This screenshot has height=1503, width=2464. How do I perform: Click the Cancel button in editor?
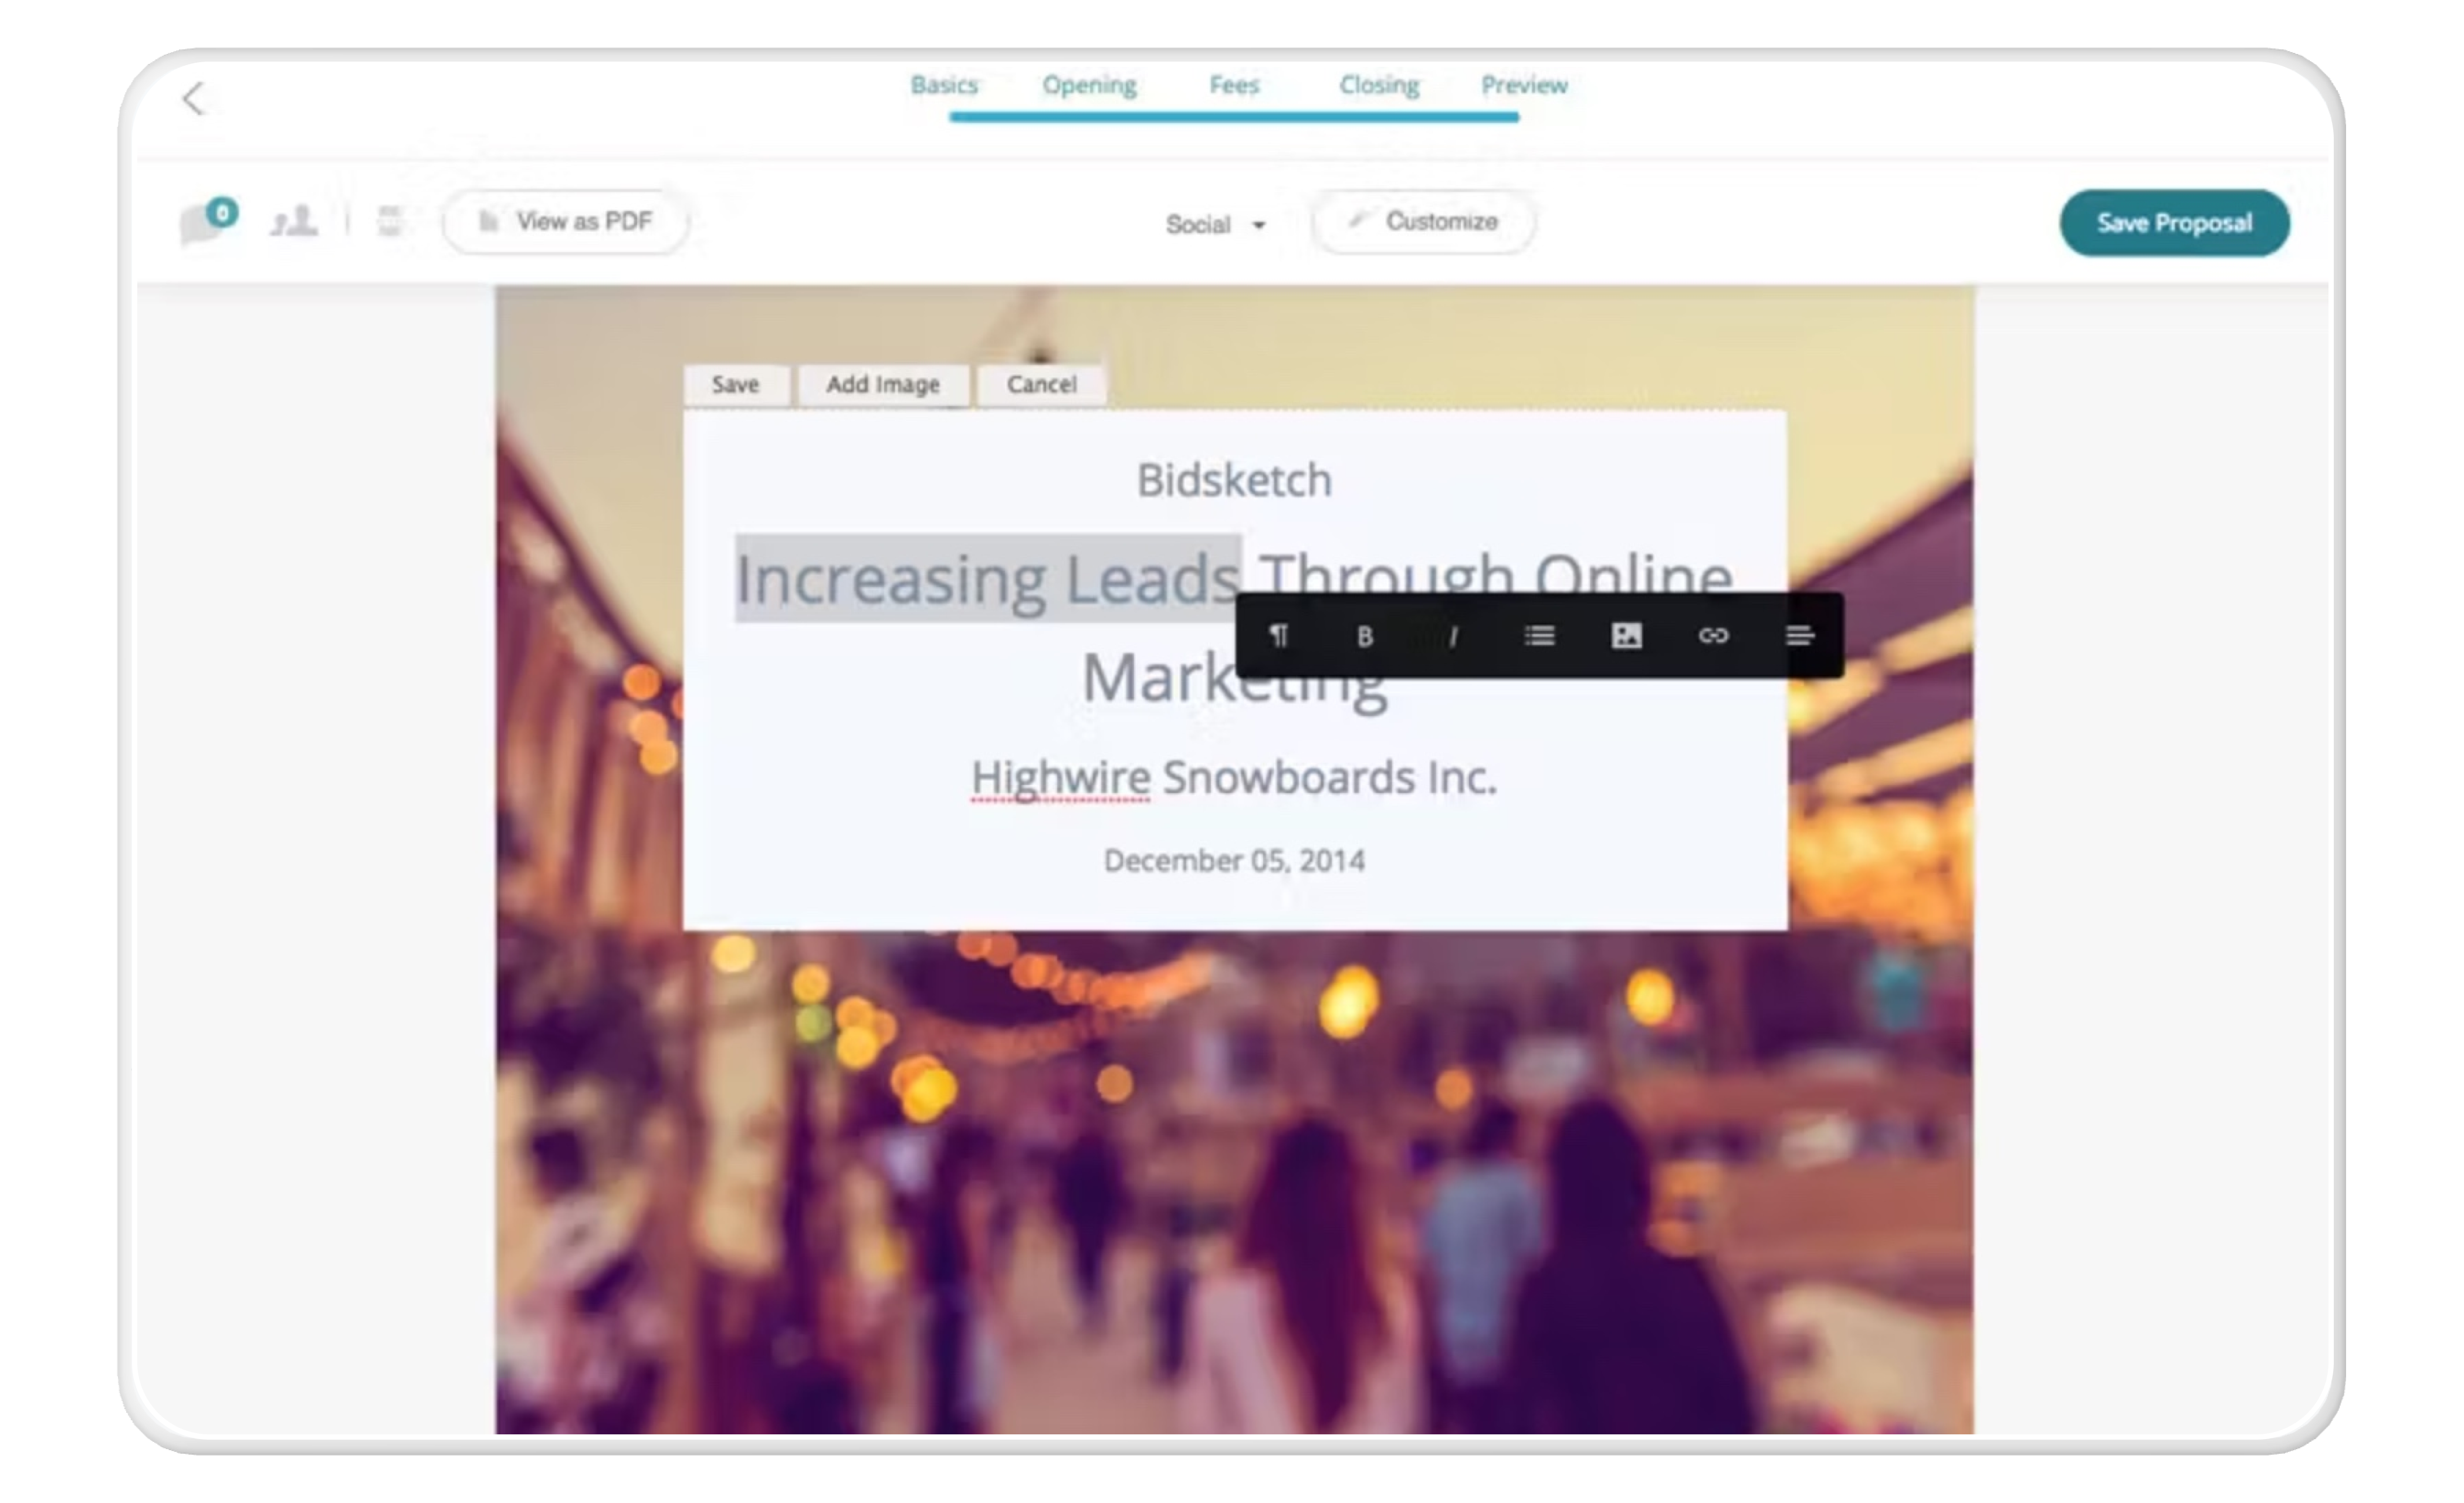1040,384
